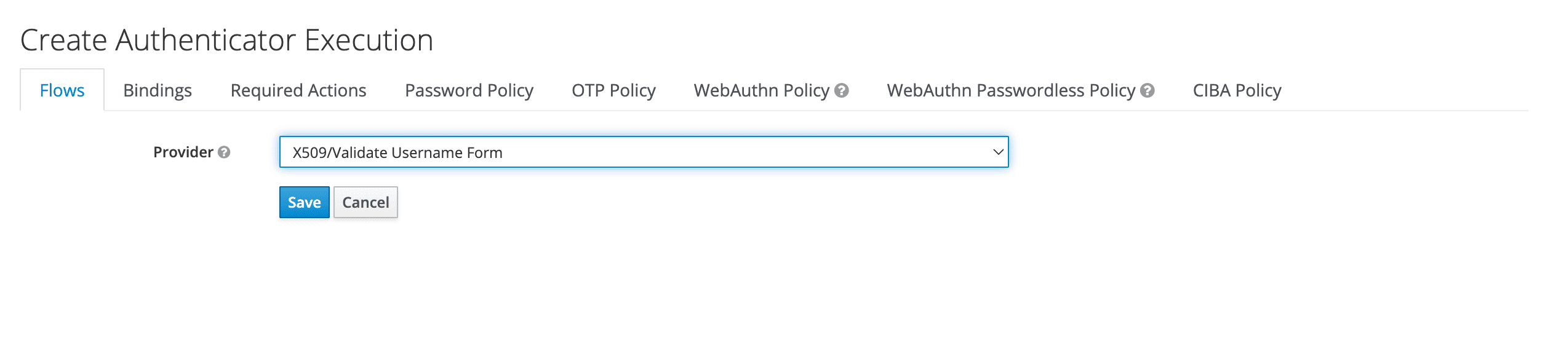The height and width of the screenshot is (354, 1553).
Task: Click the Create Authenticator Execution heading
Action: 226,40
